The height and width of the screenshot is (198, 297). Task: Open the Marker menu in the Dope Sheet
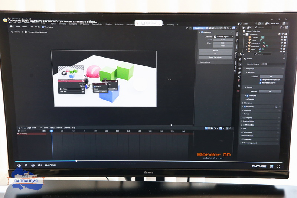(59, 128)
